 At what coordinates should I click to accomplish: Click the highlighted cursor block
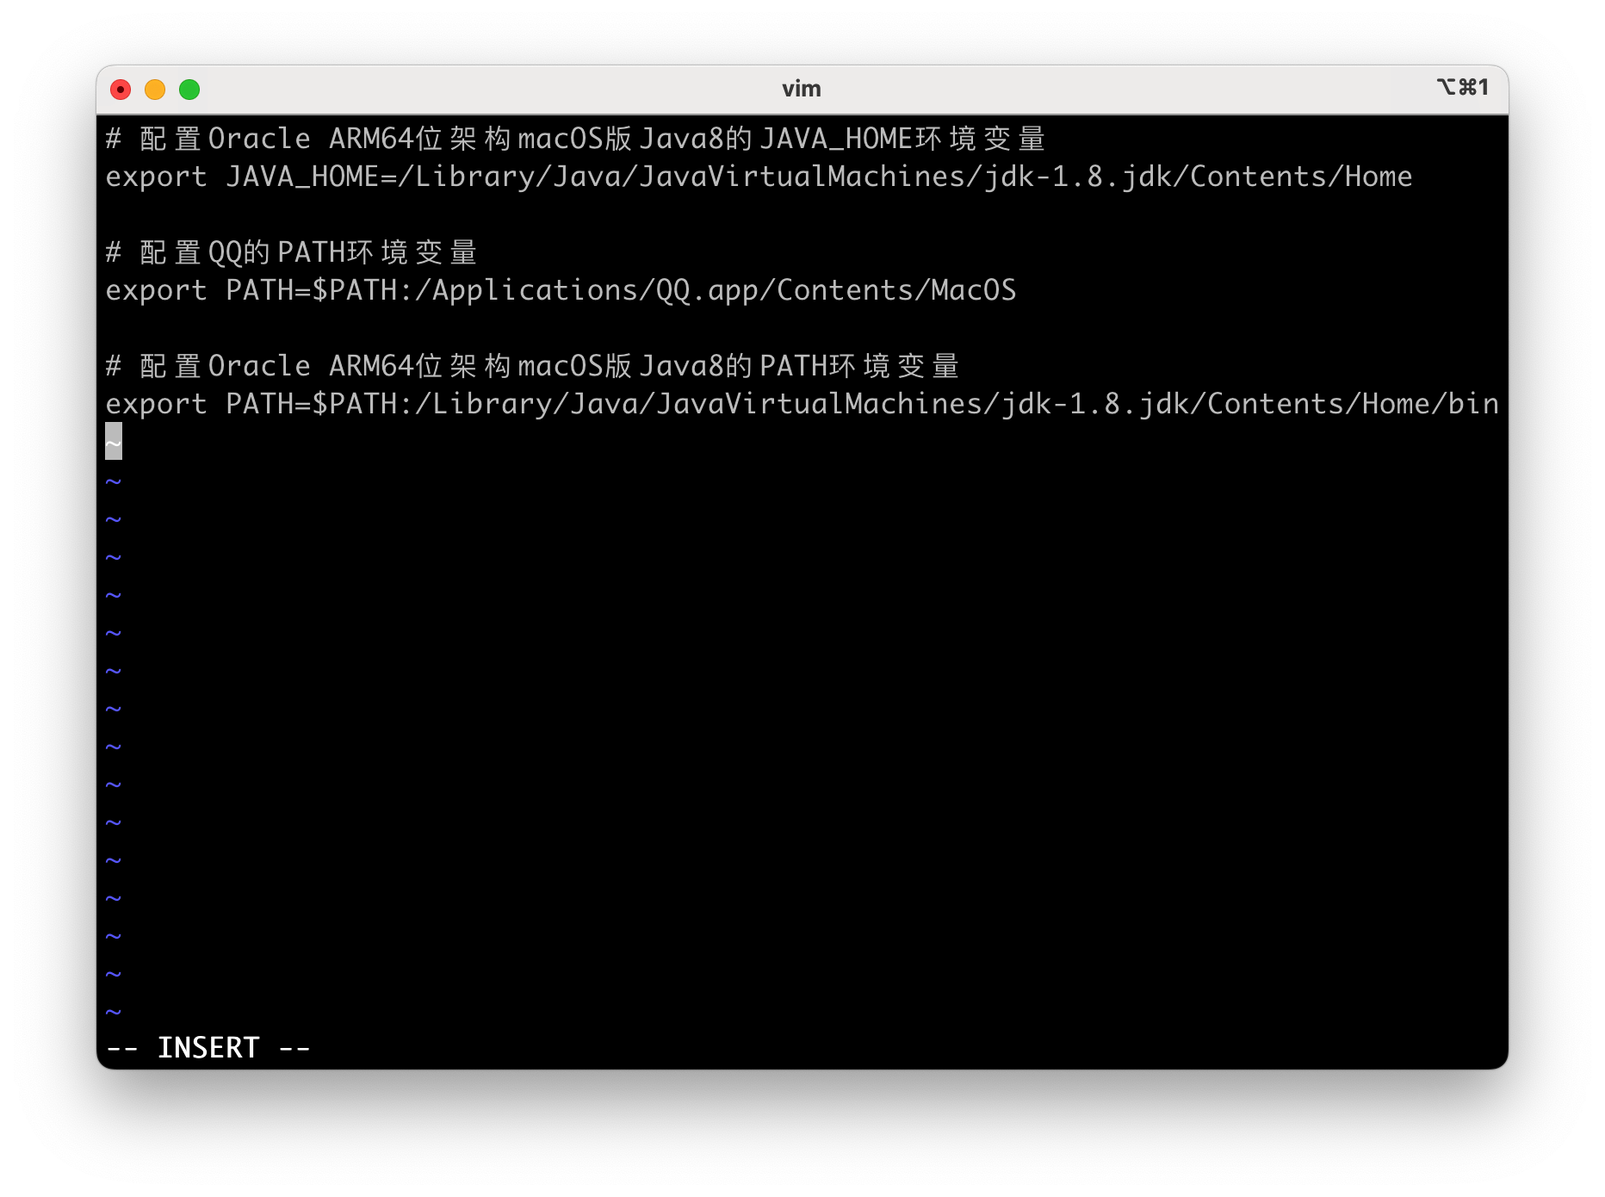tap(114, 441)
